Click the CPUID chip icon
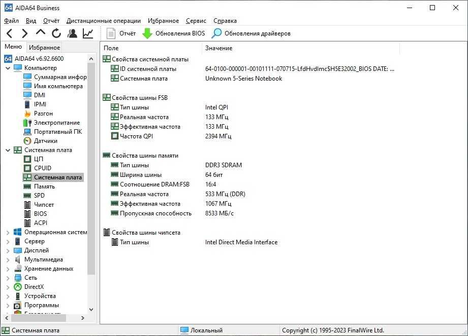This screenshot has width=468, height=336. click(x=27, y=168)
